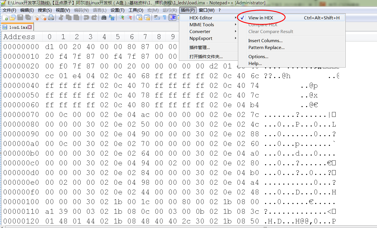
Task: Toggle word wrap
Action: pyautogui.click(x=157, y=17)
